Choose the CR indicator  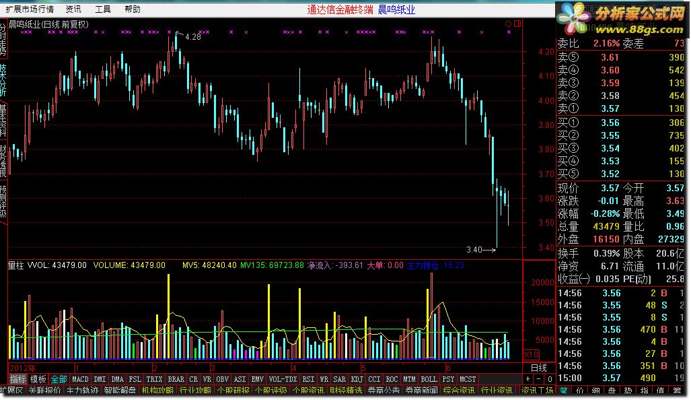[x=194, y=379]
